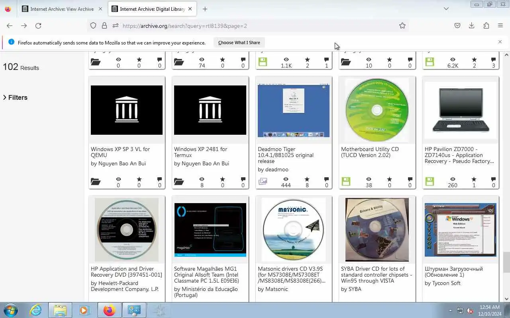Click the page vertical scrollbar thumb

[x=506, y=262]
